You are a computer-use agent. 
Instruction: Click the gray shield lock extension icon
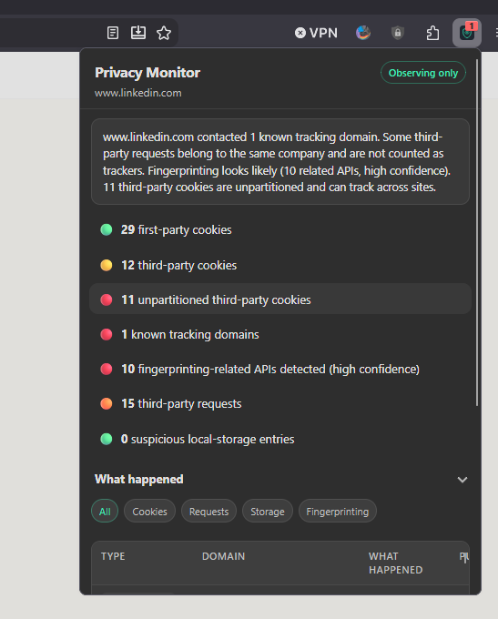(x=398, y=33)
